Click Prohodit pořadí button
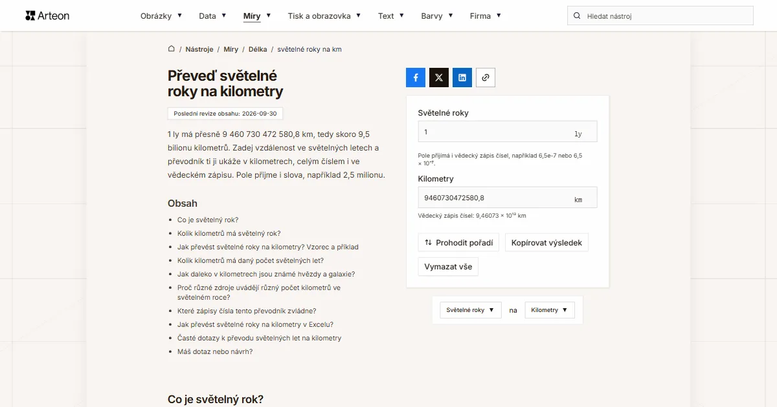Viewport: 777px width, 407px height. 459,243
